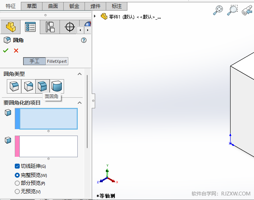Select full round fillet type

coord(57,86)
